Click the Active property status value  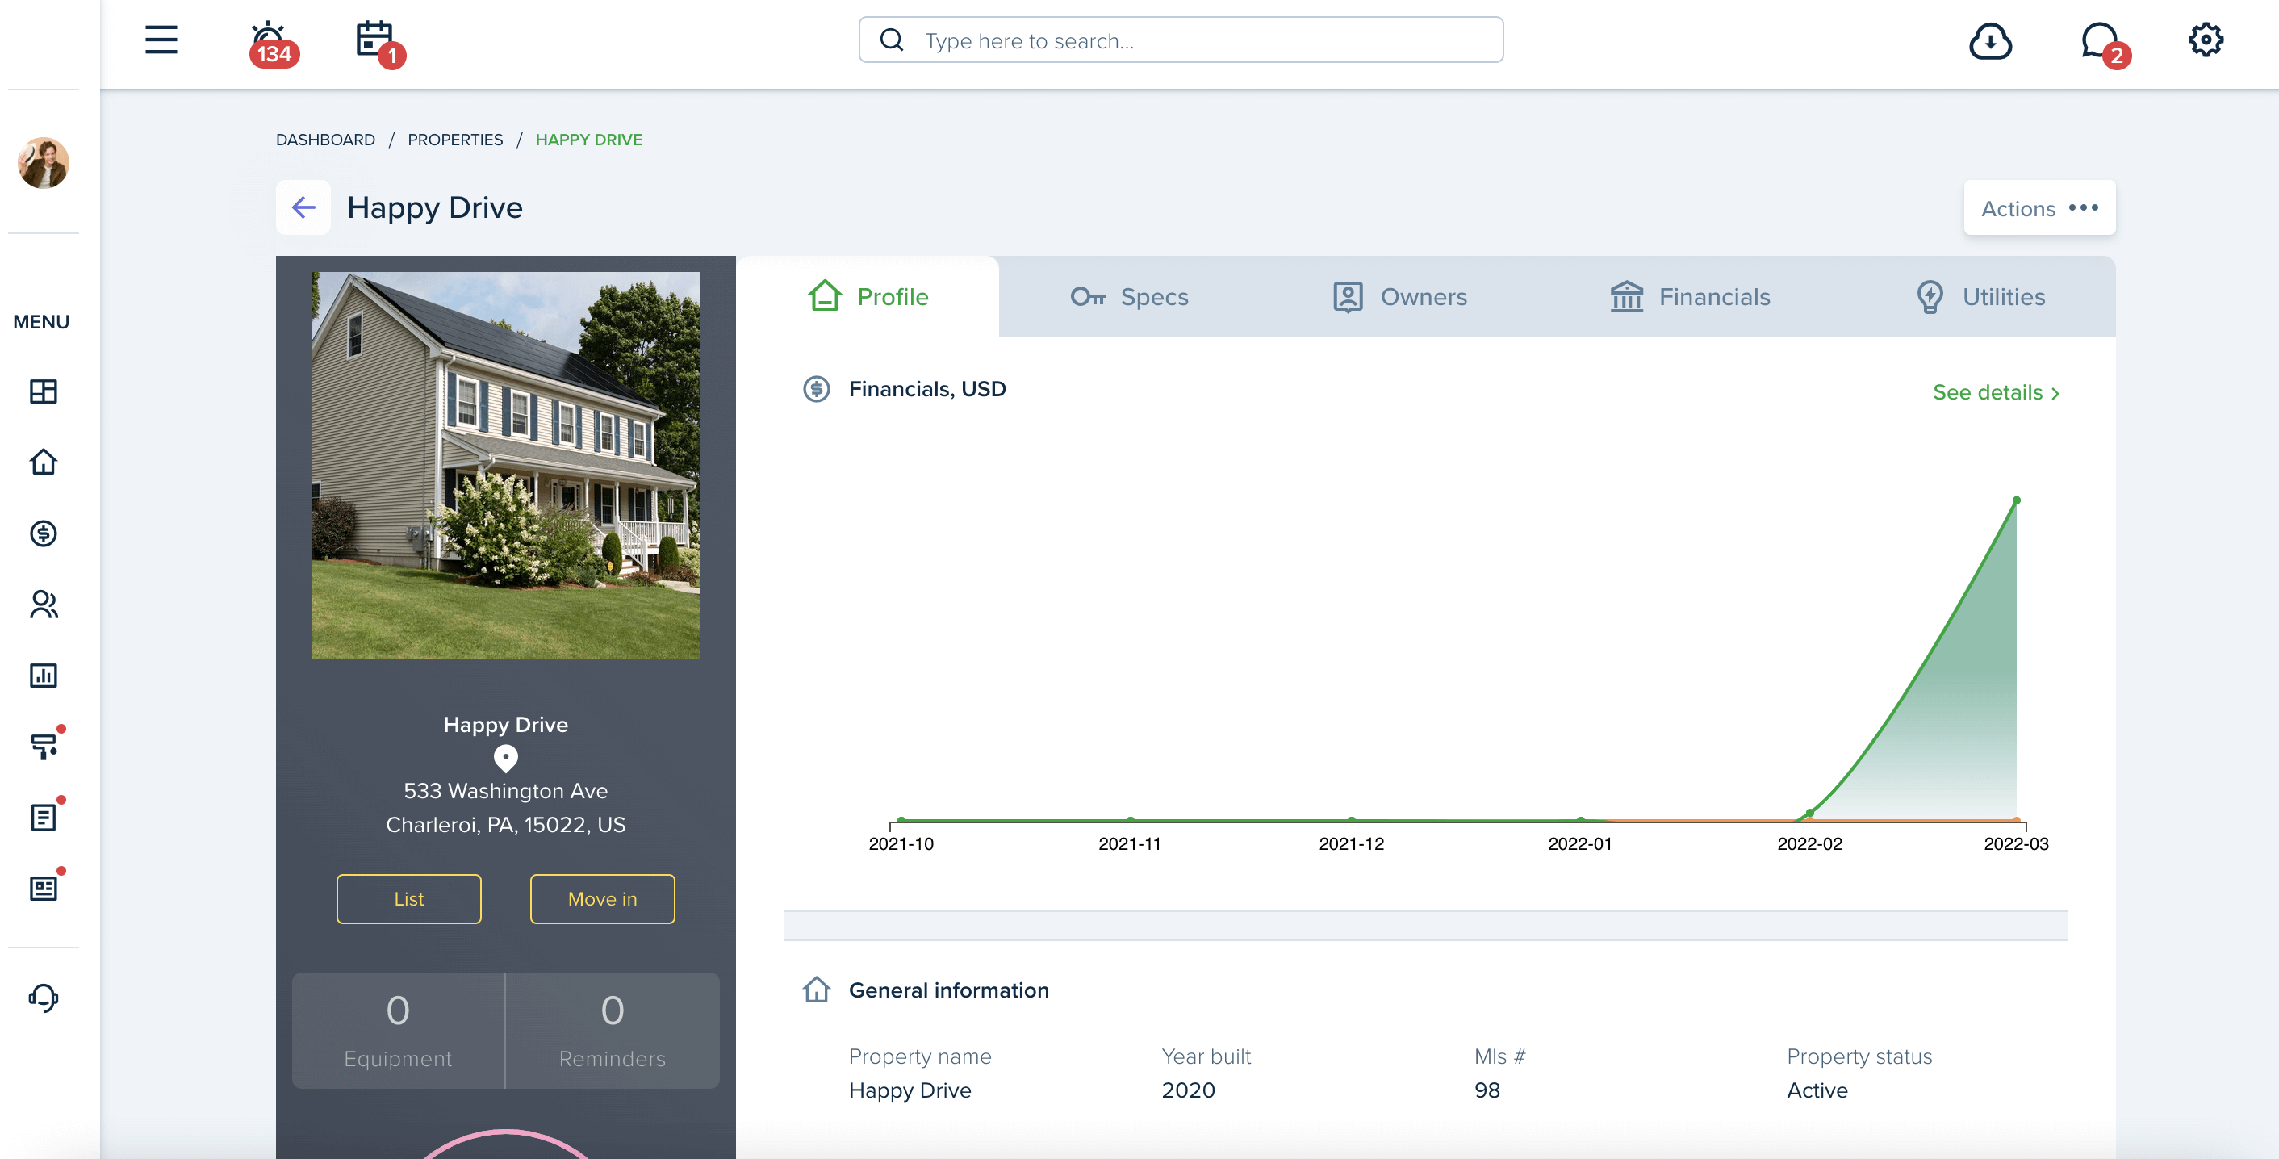click(x=1817, y=1091)
